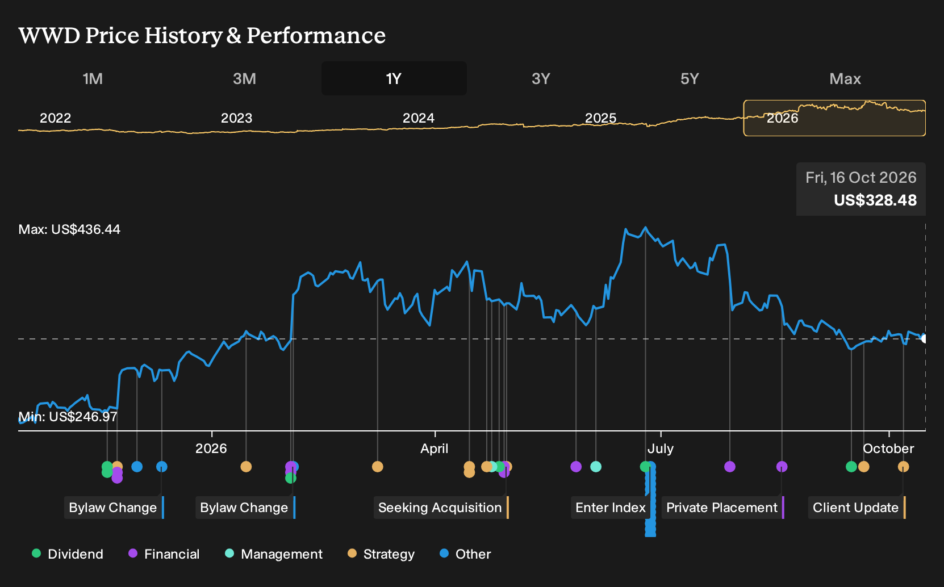Toggle Strategy events in the legend
The image size is (944, 587).
click(381, 554)
